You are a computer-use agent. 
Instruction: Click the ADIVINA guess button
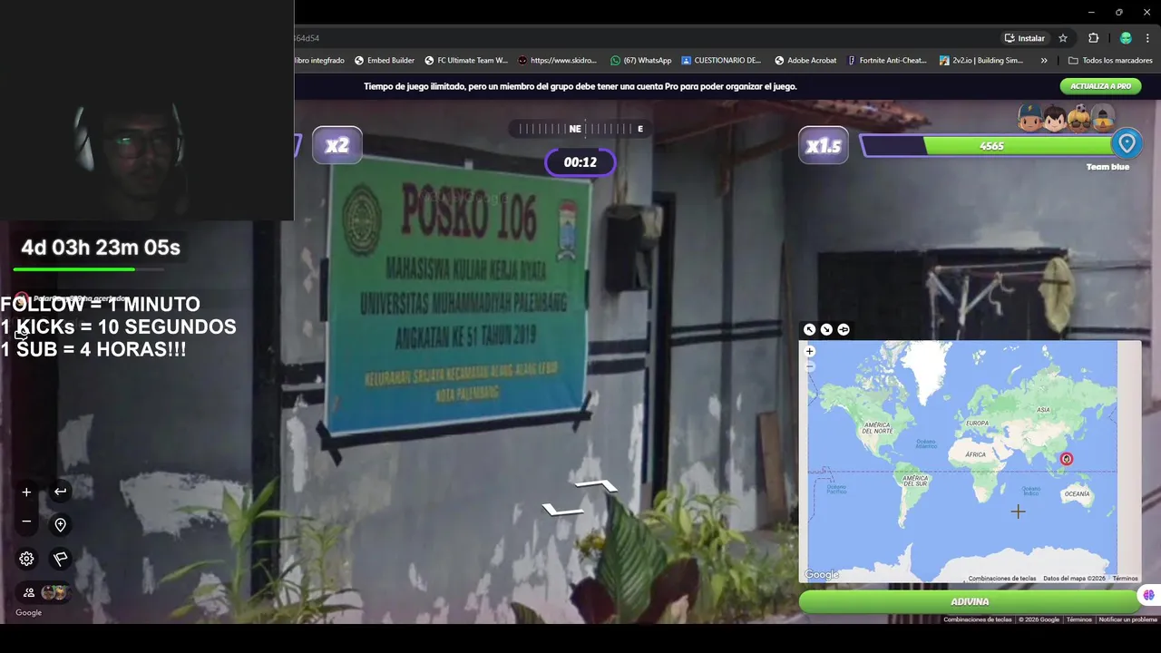969,601
